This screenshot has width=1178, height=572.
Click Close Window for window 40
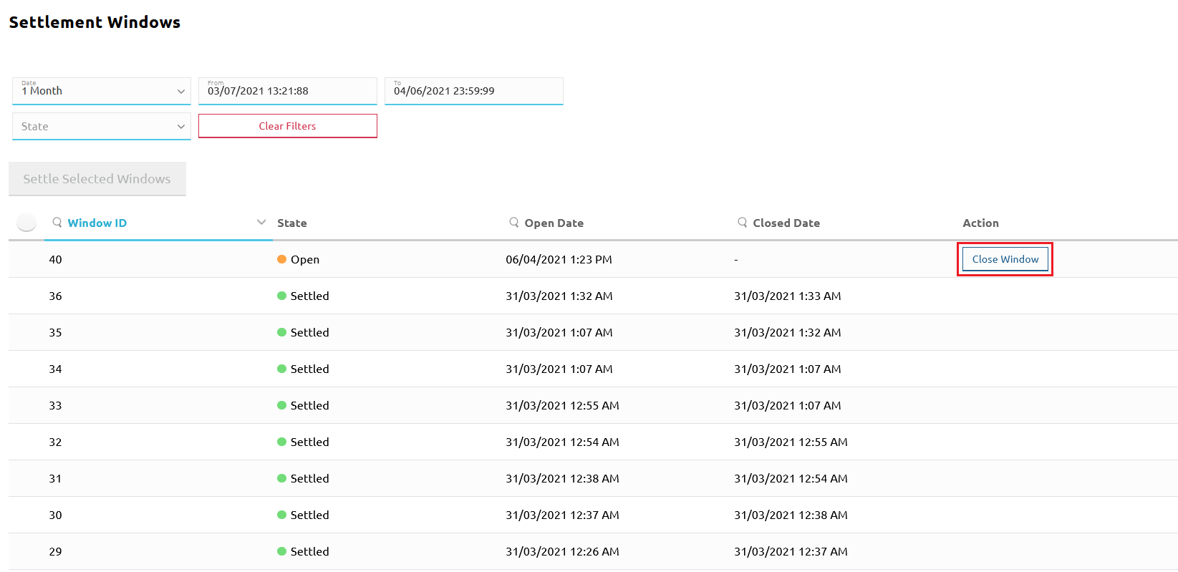click(x=1005, y=259)
